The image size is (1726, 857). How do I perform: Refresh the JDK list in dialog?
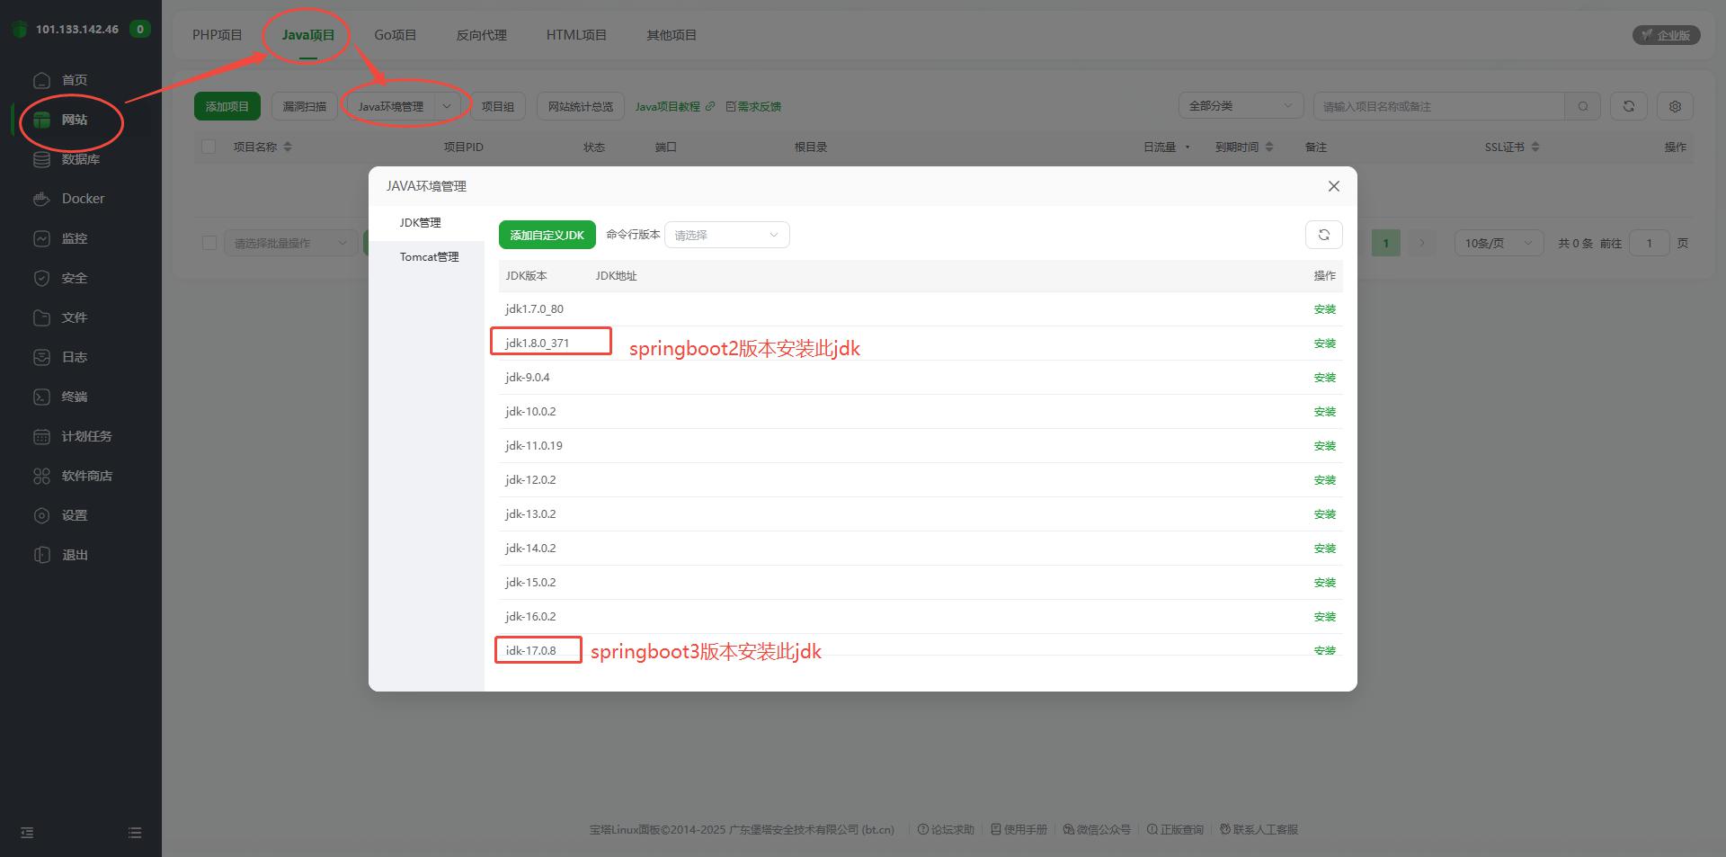pyautogui.click(x=1323, y=235)
